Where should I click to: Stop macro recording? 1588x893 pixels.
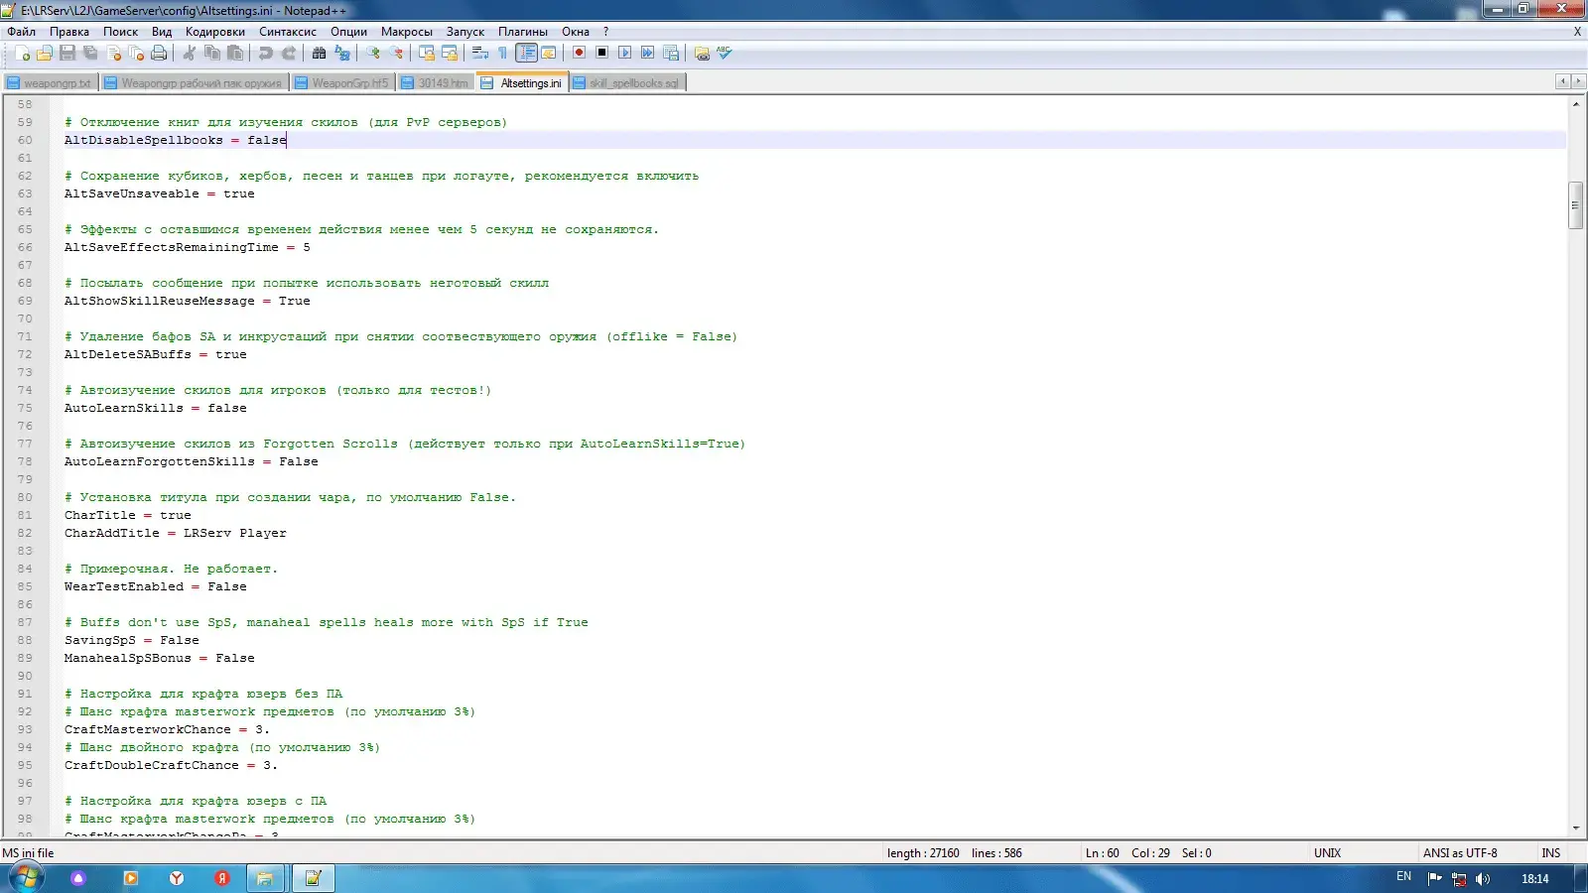[601, 54]
